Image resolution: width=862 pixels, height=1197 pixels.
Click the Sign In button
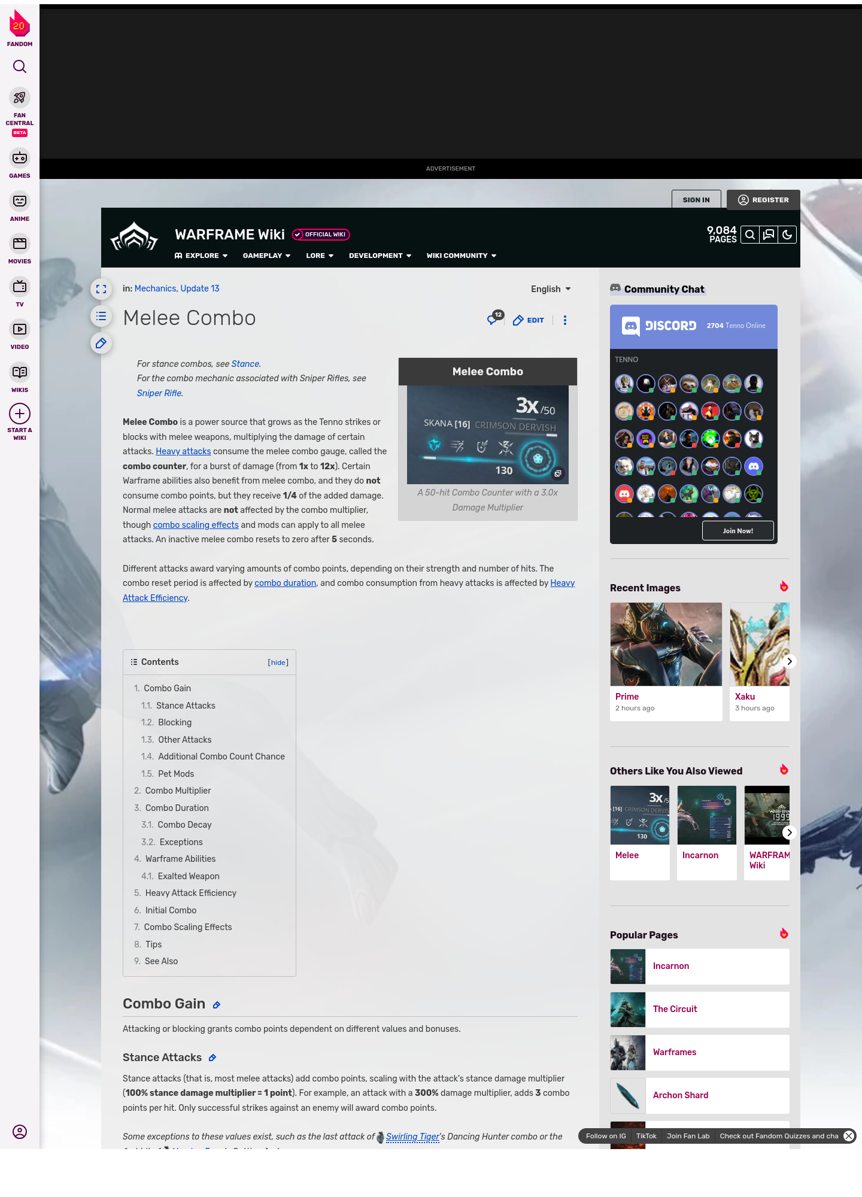click(696, 200)
